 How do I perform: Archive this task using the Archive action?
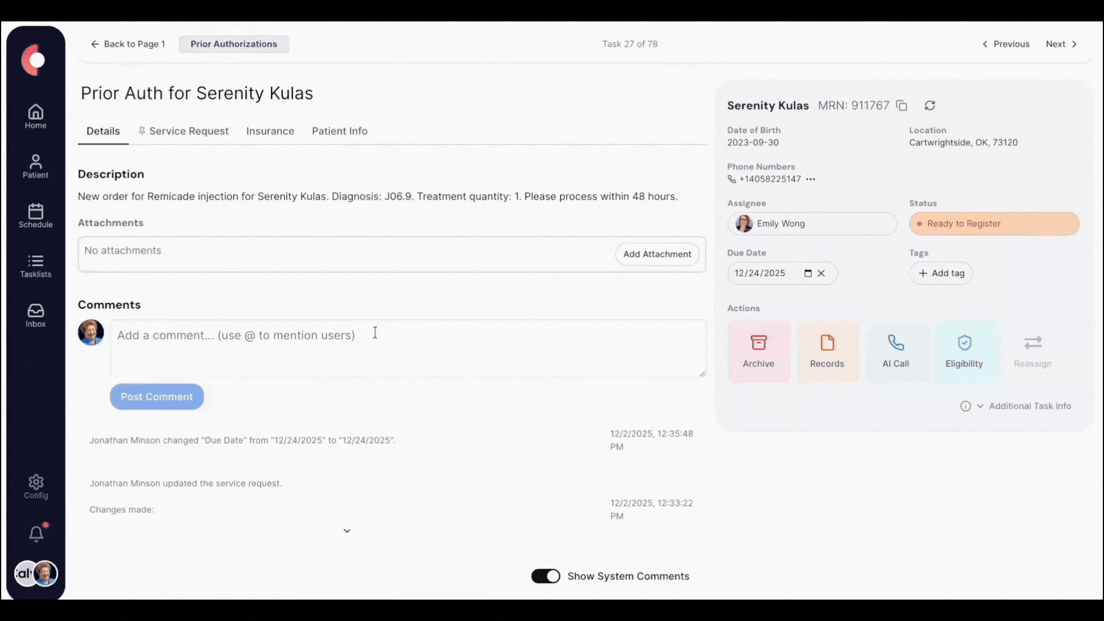(x=758, y=351)
